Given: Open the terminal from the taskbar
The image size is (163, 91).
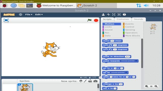Looking at the screenshot, I should point(30,6).
